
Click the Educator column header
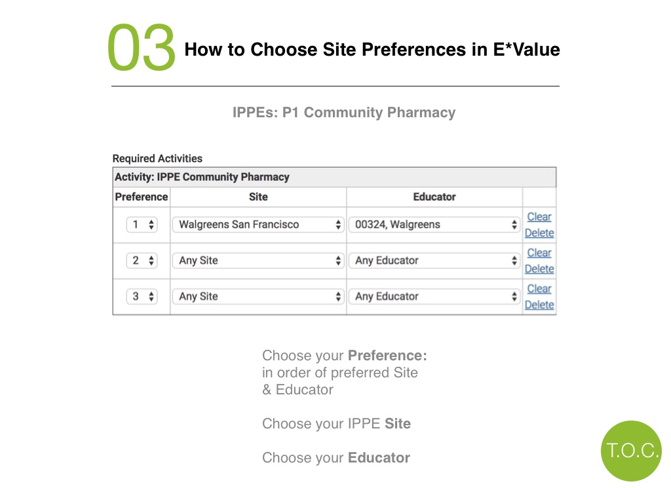click(x=434, y=197)
